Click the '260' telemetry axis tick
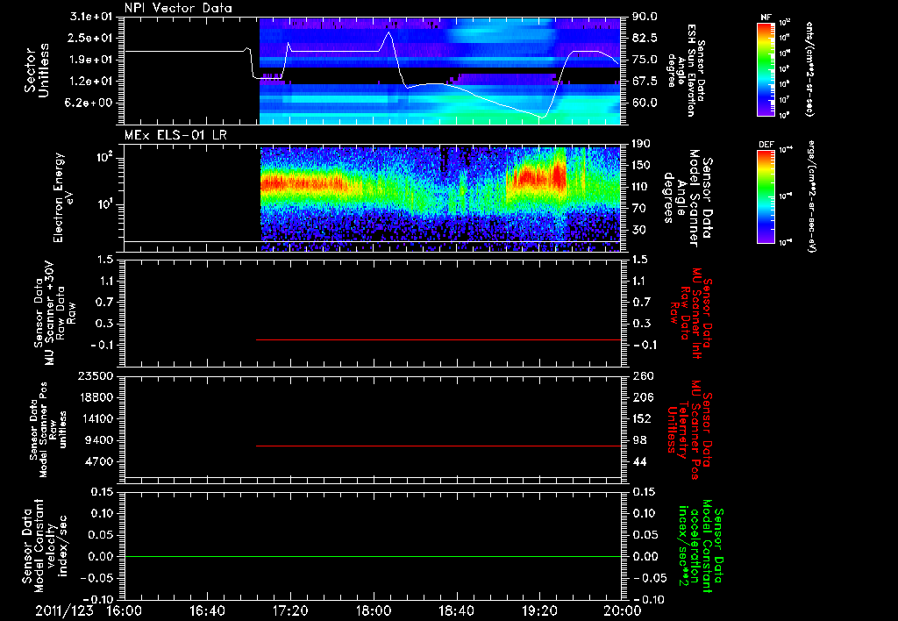 pyautogui.click(x=643, y=376)
